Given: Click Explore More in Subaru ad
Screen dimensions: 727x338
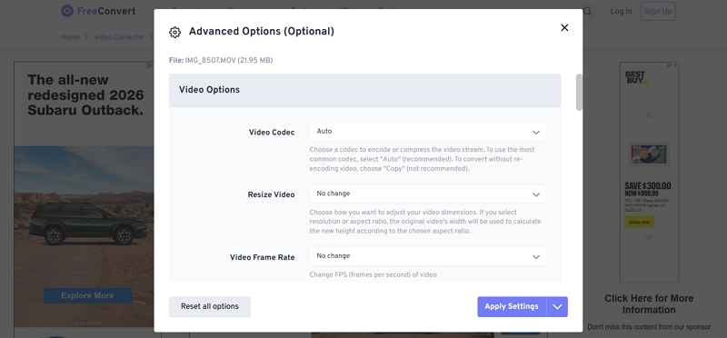Looking at the screenshot, I should tap(87, 295).
